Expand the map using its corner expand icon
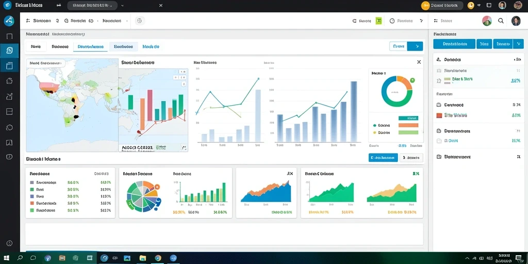Viewport: 528px width, 264px height. pyautogui.click(x=184, y=147)
